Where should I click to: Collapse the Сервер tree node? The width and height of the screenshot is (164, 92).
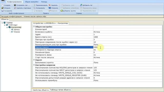(x=2, y=23)
